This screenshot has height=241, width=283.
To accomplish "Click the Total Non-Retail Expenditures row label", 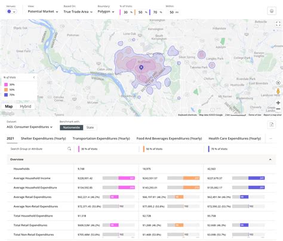I will pos(33,234).
